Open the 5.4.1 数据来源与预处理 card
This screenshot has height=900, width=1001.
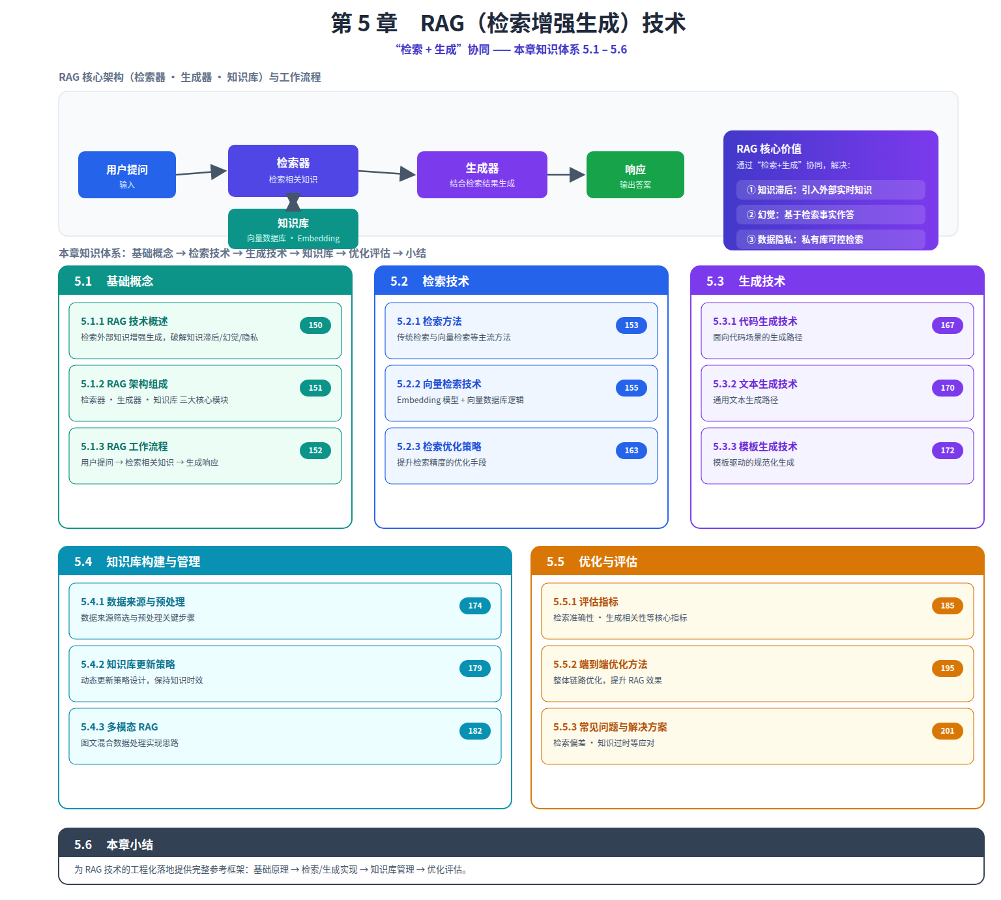point(285,611)
